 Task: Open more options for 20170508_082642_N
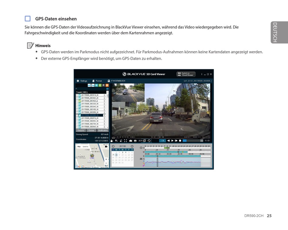[x=104, y=127]
